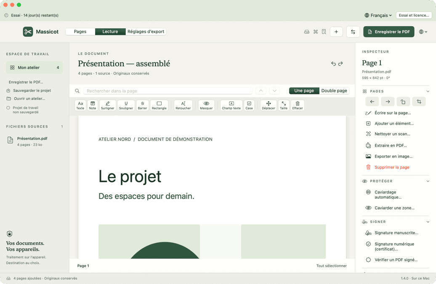
Task: Go to previous search result
Action: pyautogui.click(x=261, y=91)
